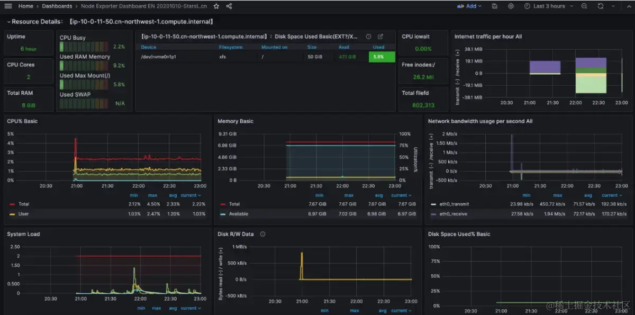Open the Last 3 hours time picker
635x315 pixels.
[x=549, y=6]
